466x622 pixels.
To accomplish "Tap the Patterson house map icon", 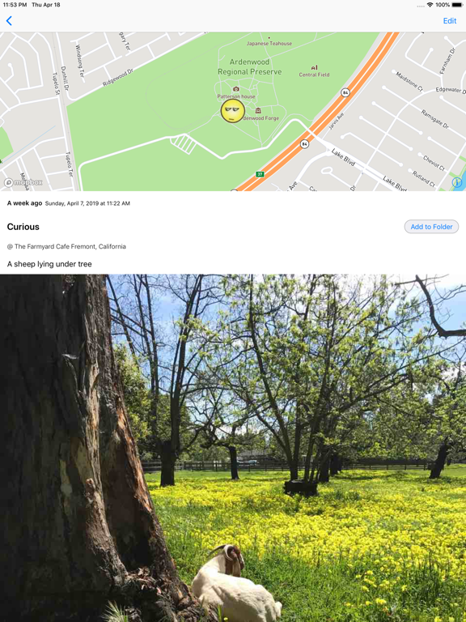I will tap(236, 89).
